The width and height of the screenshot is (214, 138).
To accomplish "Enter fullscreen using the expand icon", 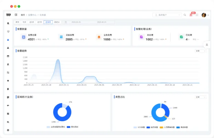I will 197,15.
